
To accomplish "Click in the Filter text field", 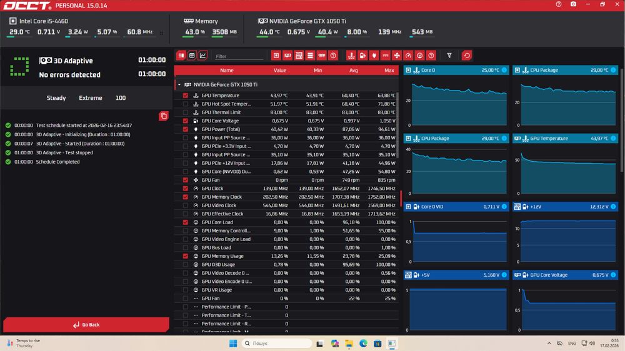I will (239, 56).
